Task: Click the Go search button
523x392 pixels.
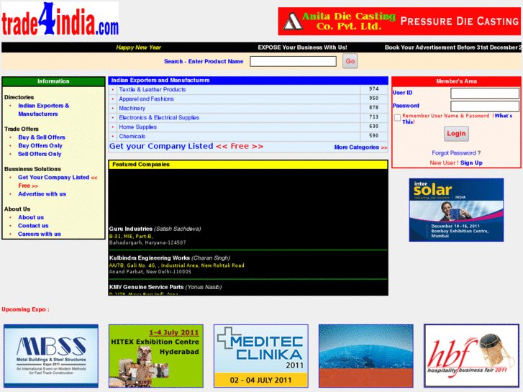Action: point(350,61)
